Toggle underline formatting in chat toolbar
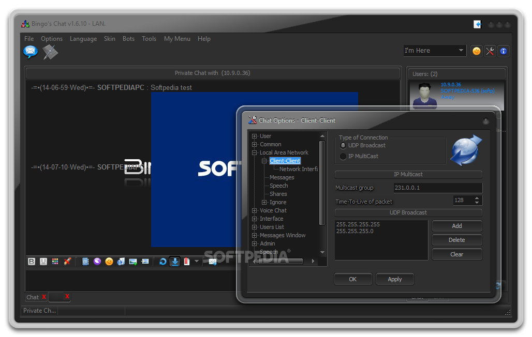Screen dimensions: 532x337 click(43, 262)
